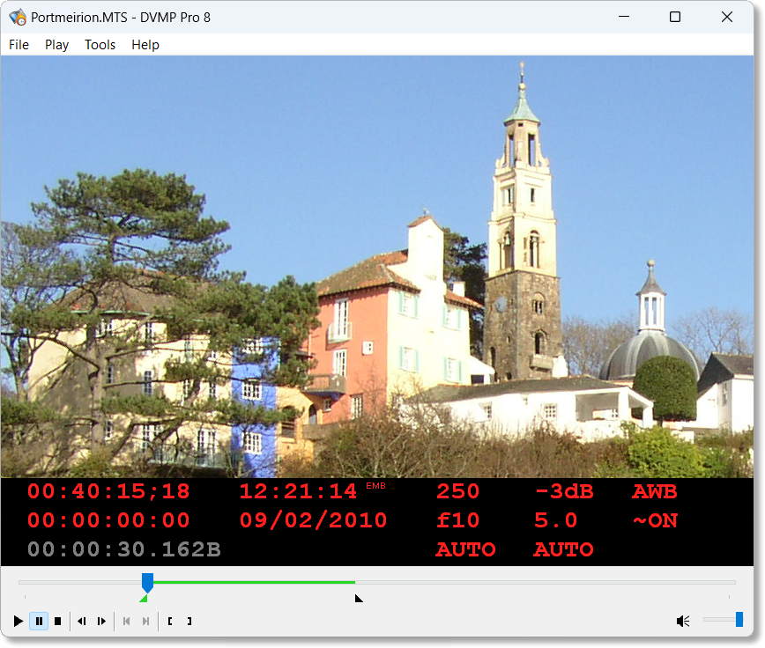Jump to the end of the clip

point(144,621)
